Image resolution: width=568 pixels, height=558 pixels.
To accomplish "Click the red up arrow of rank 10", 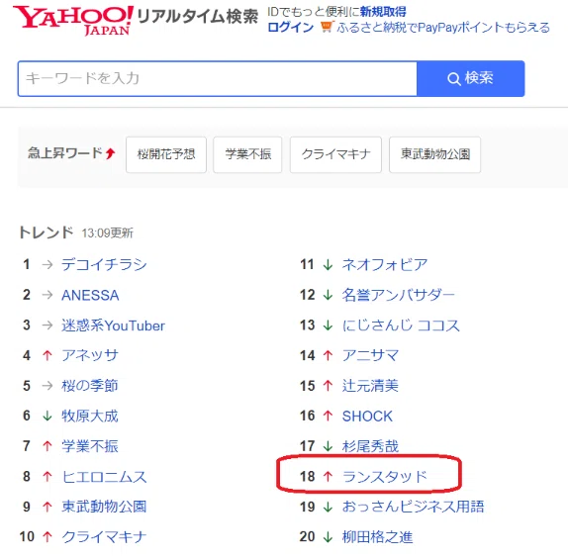I will pos(47,536).
